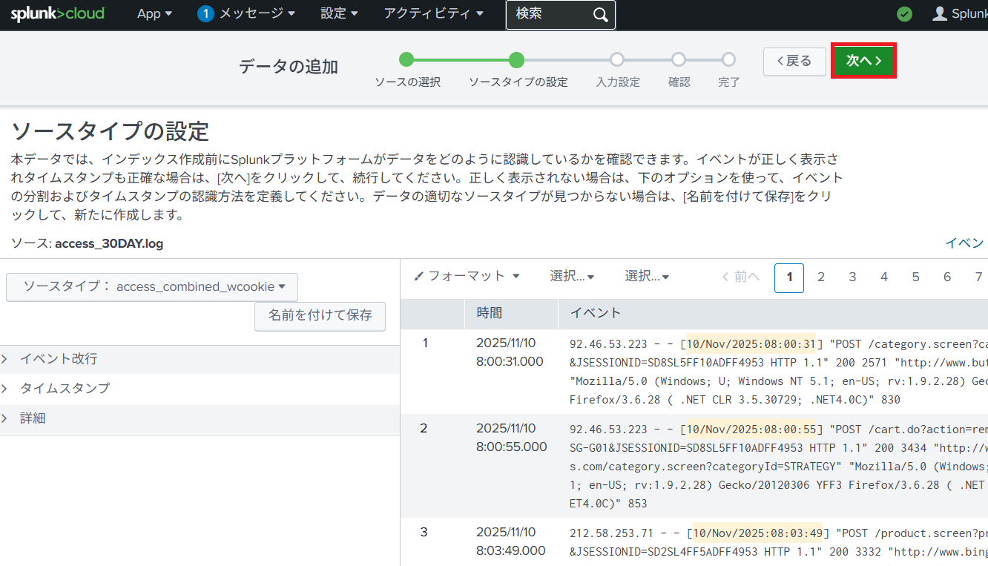Expand the イベント改行 section
The image size is (988, 566).
coord(59,359)
